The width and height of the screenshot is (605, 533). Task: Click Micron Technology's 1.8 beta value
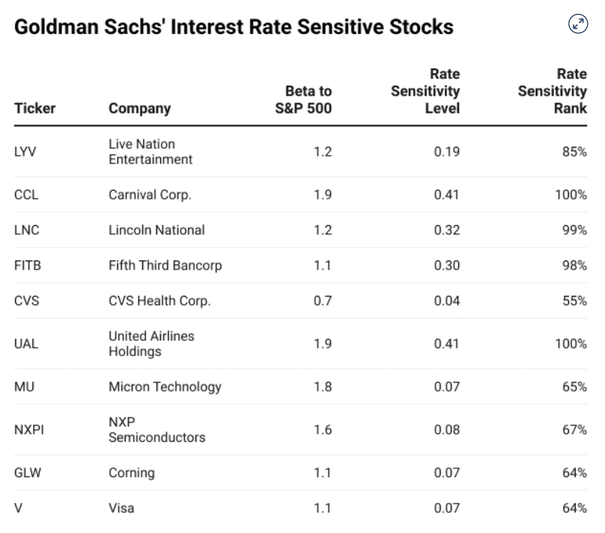322,387
